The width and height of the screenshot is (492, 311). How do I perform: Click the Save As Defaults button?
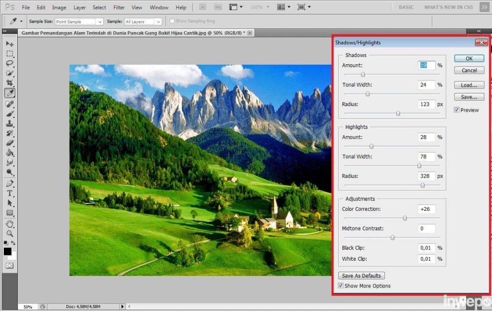[x=361, y=276]
